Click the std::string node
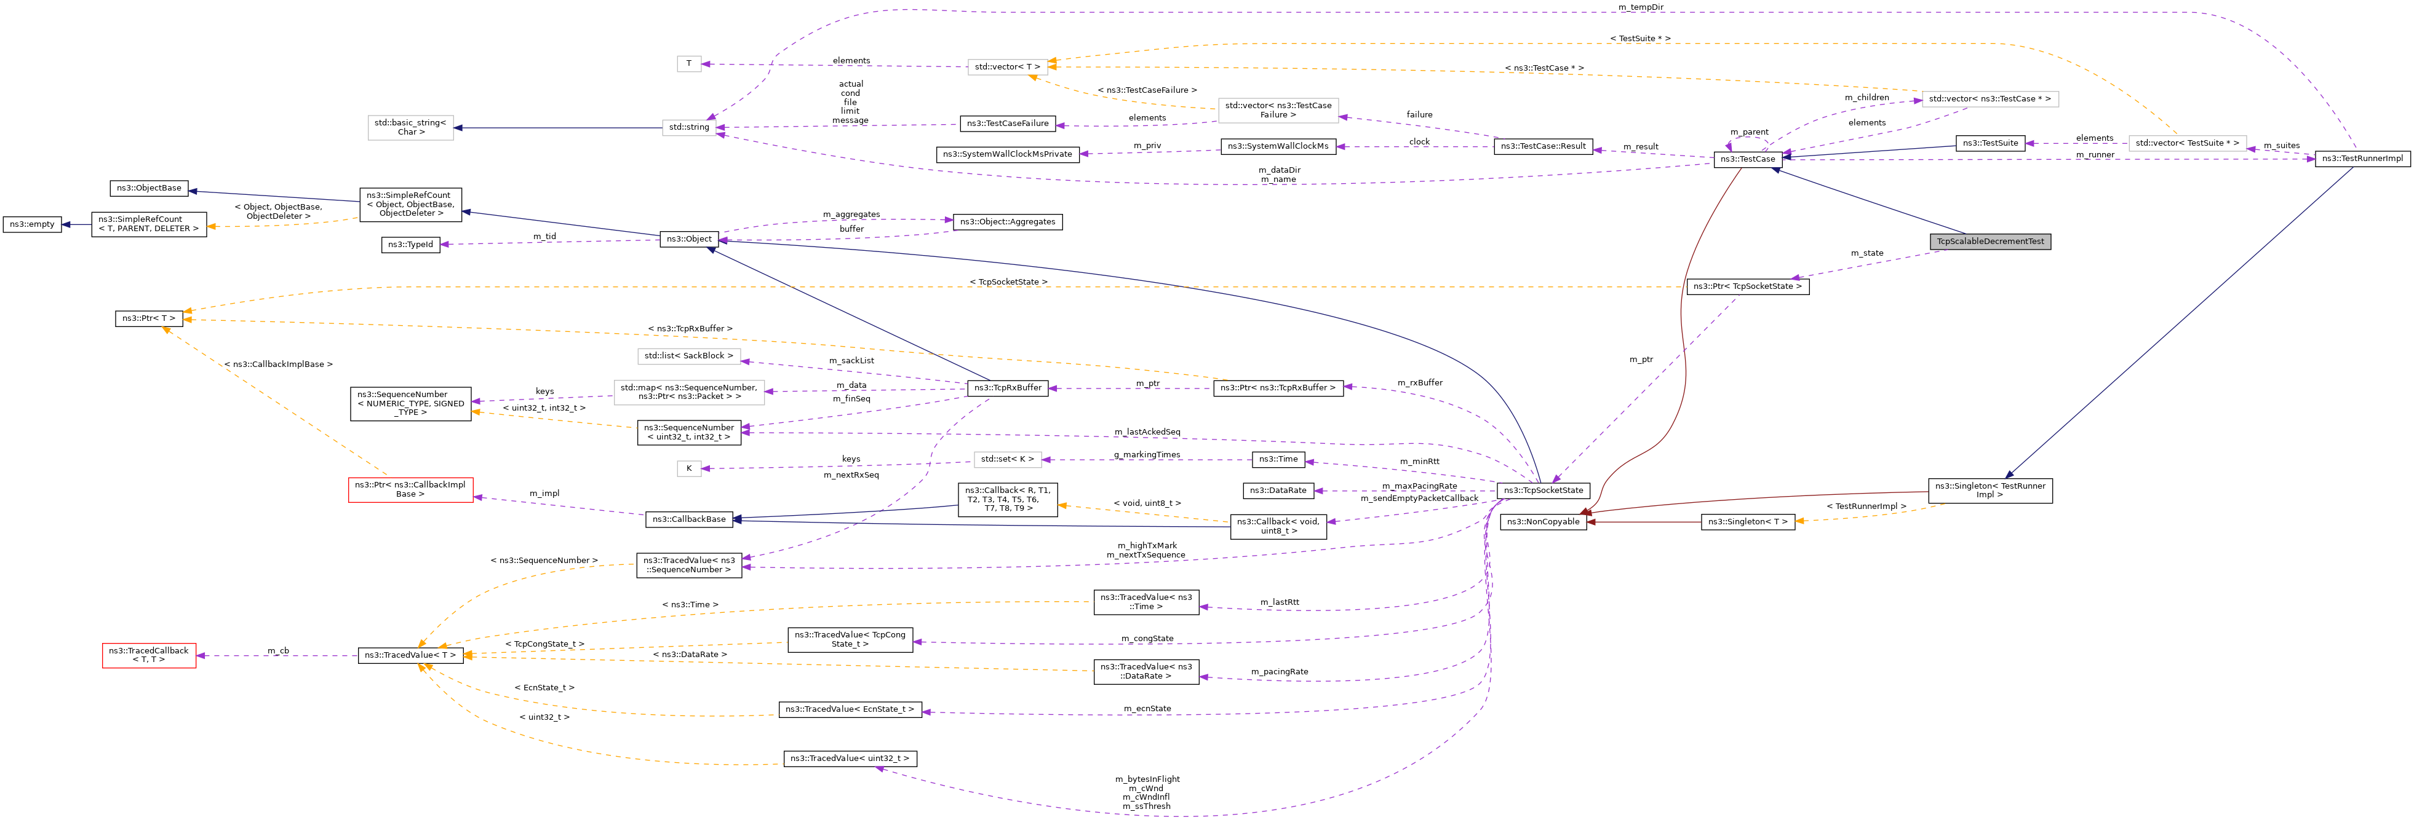Image resolution: width=2414 pixels, height=820 pixels. [689, 127]
